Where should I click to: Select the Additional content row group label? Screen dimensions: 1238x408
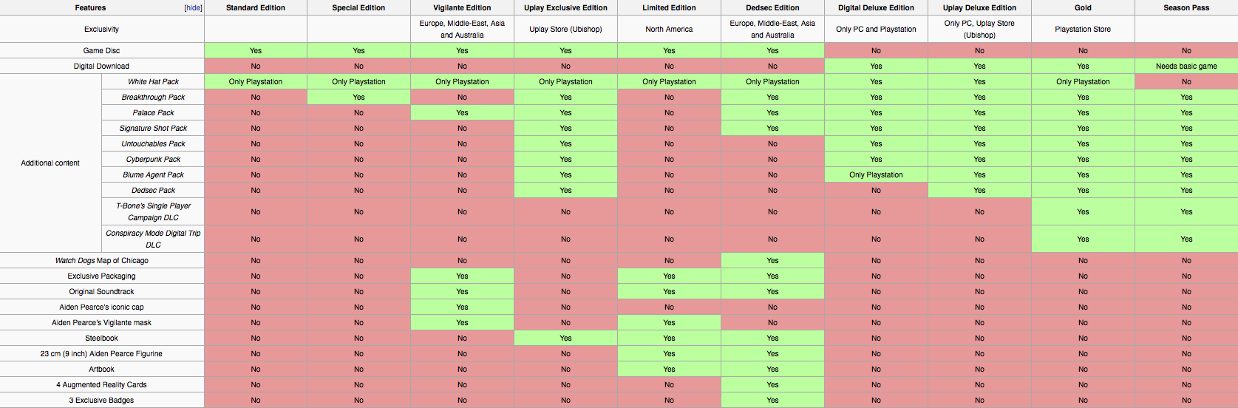[50, 163]
